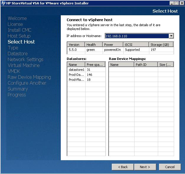
Task: Jump to the Type step
Action: [x=13, y=48]
